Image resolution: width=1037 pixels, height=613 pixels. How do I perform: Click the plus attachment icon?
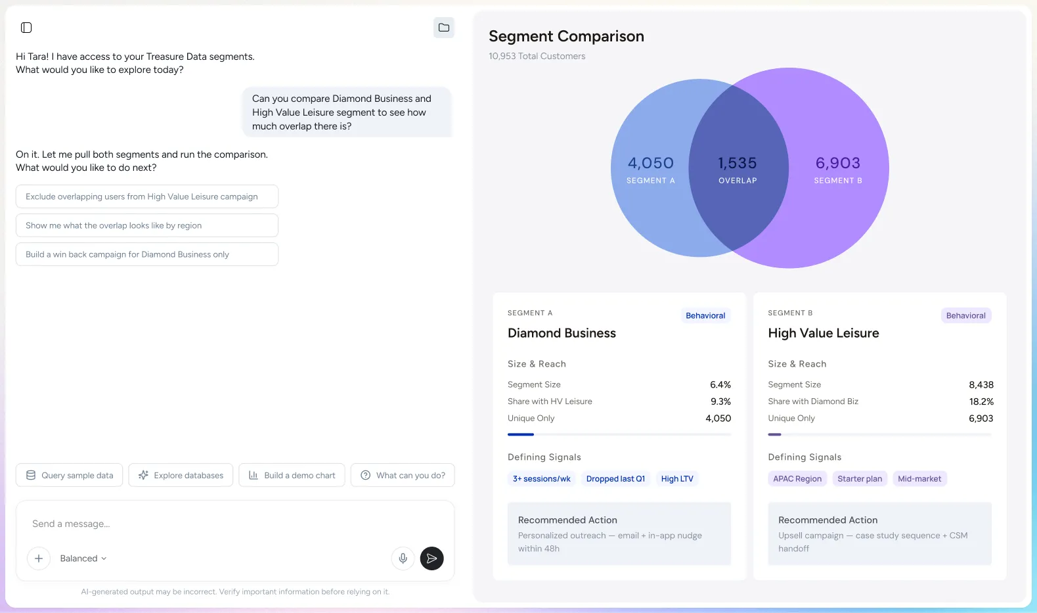click(x=39, y=558)
